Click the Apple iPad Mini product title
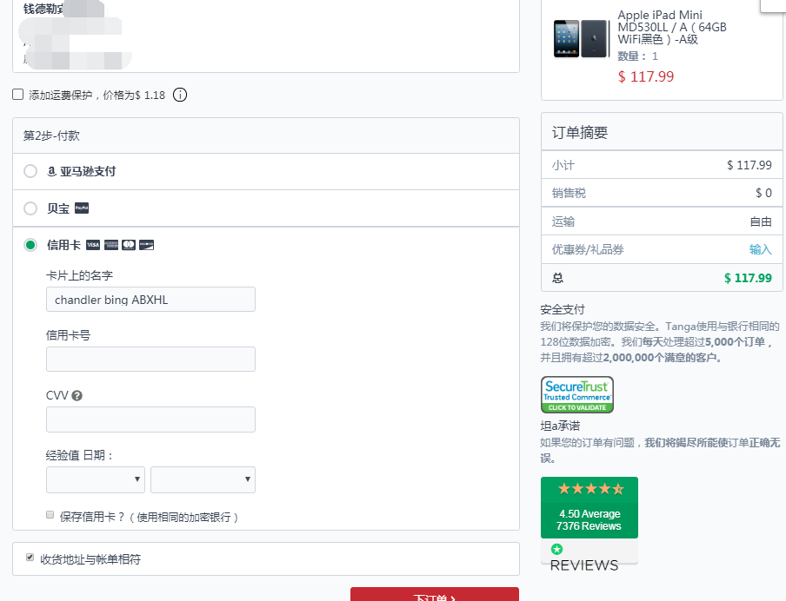This screenshot has width=786, height=601. click(x=672, y=27)
